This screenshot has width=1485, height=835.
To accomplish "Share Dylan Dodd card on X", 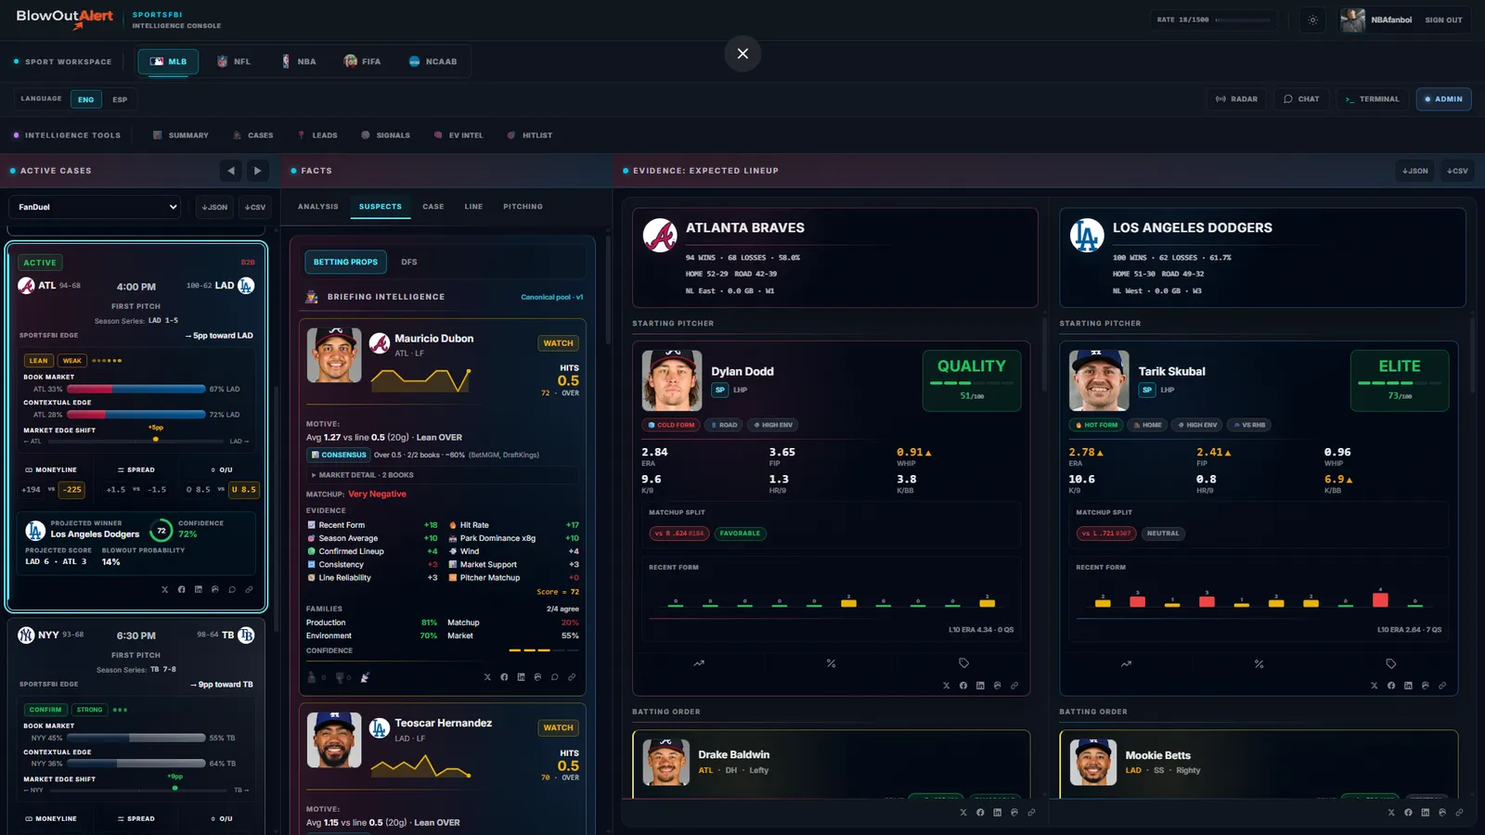I will tap(947, 686).
